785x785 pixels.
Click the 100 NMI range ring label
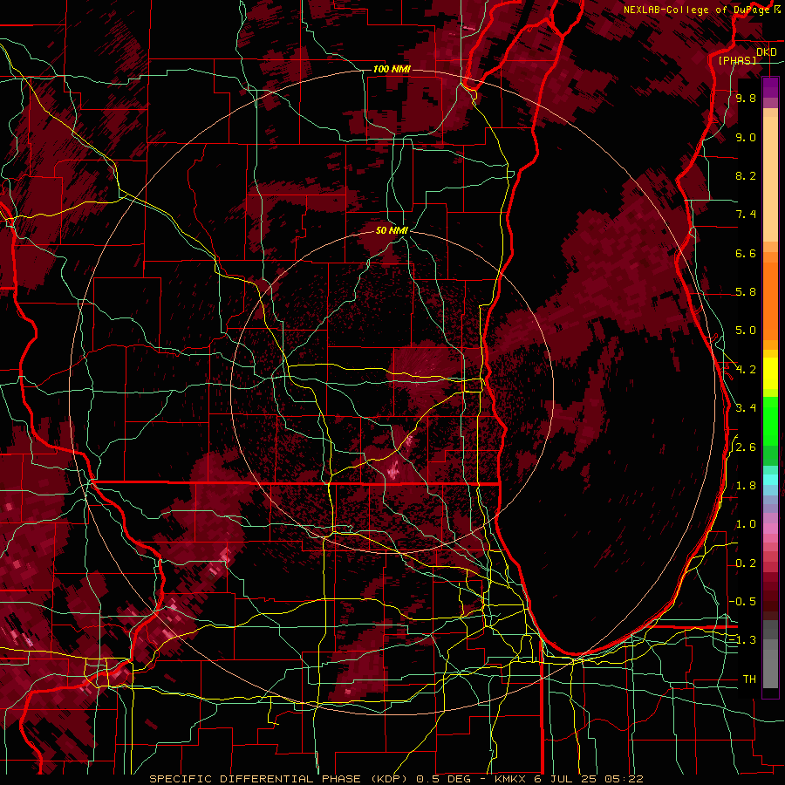pyautogui.click(x=392, y=69)
